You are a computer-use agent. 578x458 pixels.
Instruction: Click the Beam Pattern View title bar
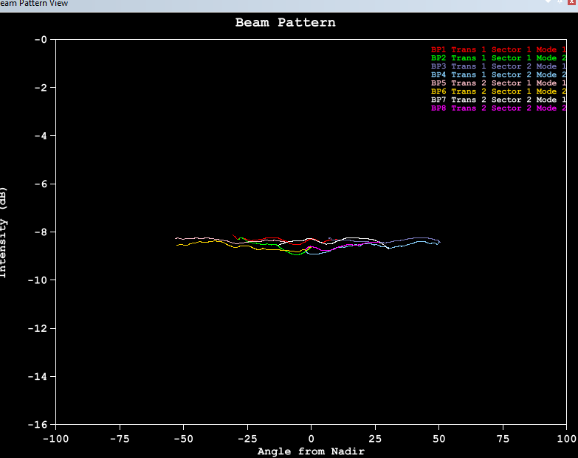221,4
